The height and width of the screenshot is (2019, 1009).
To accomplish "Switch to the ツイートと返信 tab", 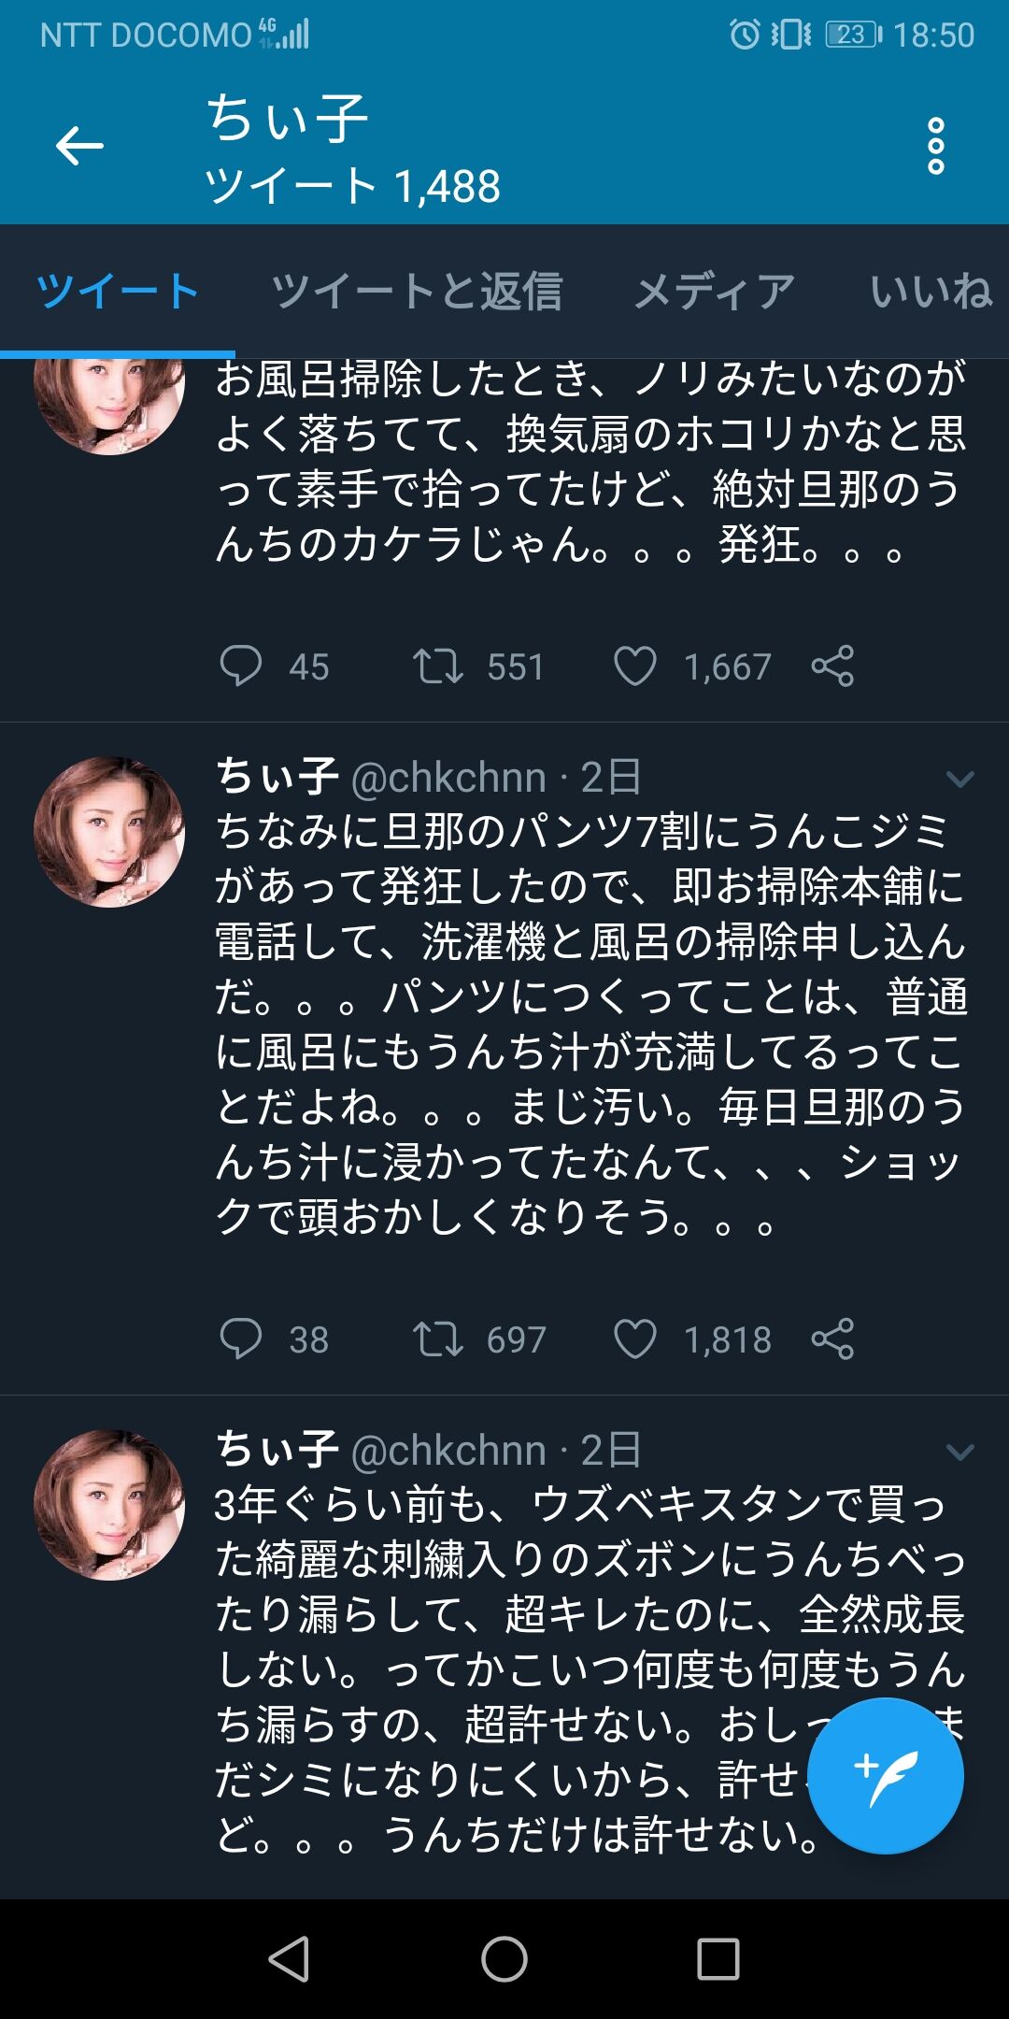I will pos(417,292).
